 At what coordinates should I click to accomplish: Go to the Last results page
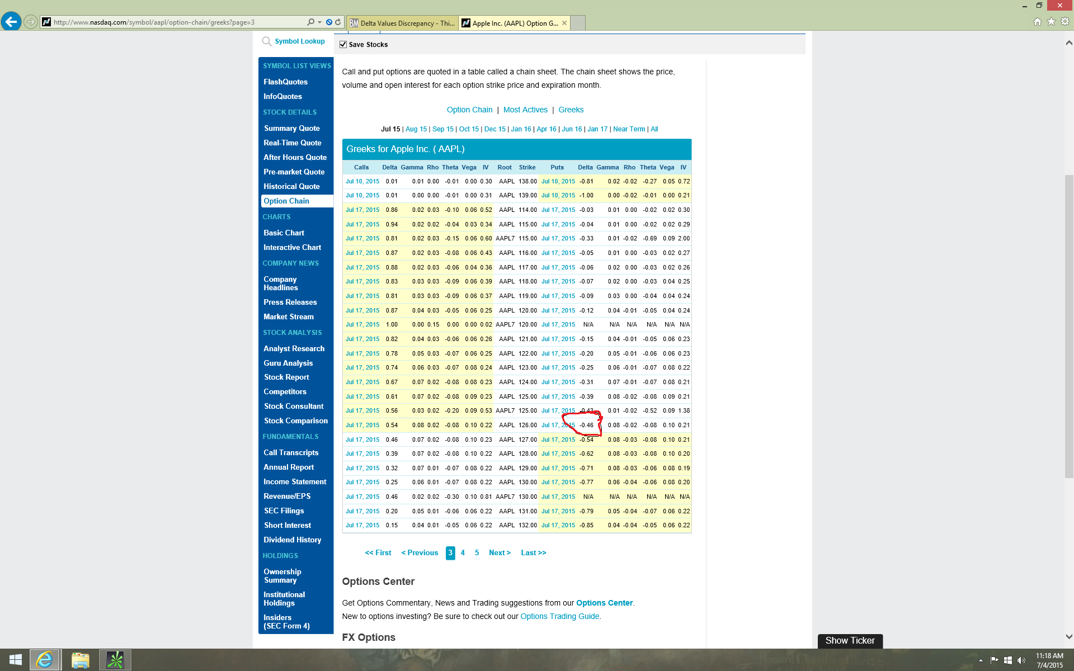tap(534, 552)
